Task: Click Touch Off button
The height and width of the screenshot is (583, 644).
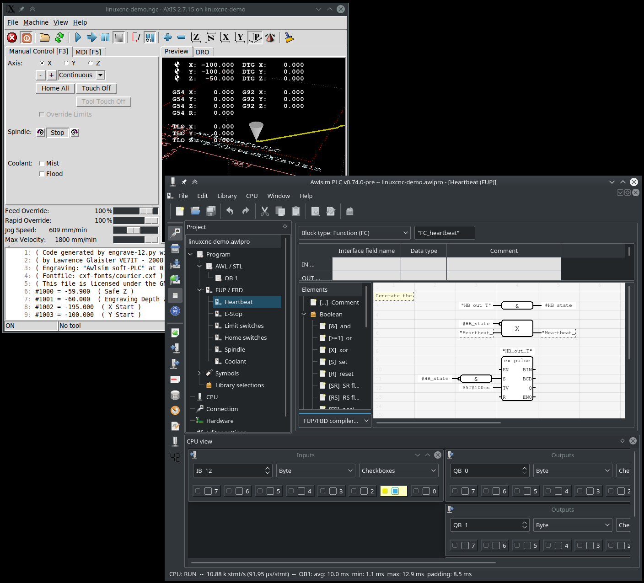Action: click(96, 88)
